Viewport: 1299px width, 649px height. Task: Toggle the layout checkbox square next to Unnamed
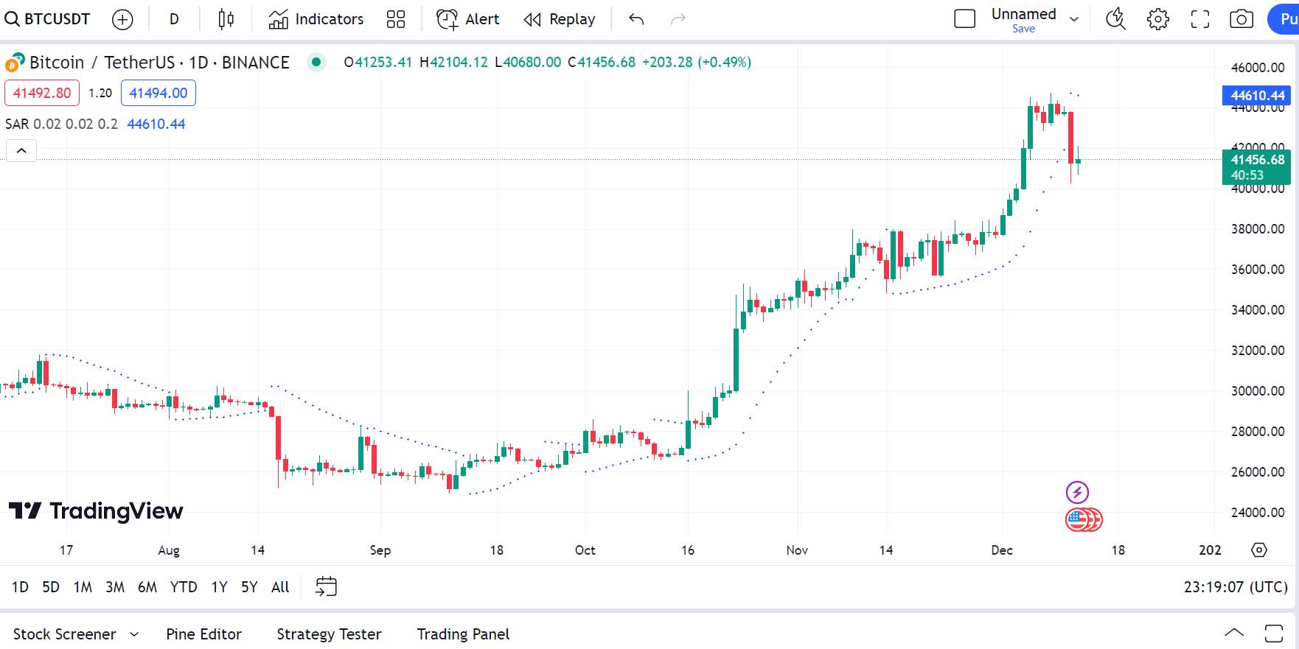click(x=964, y=19)
